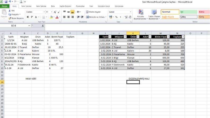Apply percent style formatting

116,17
